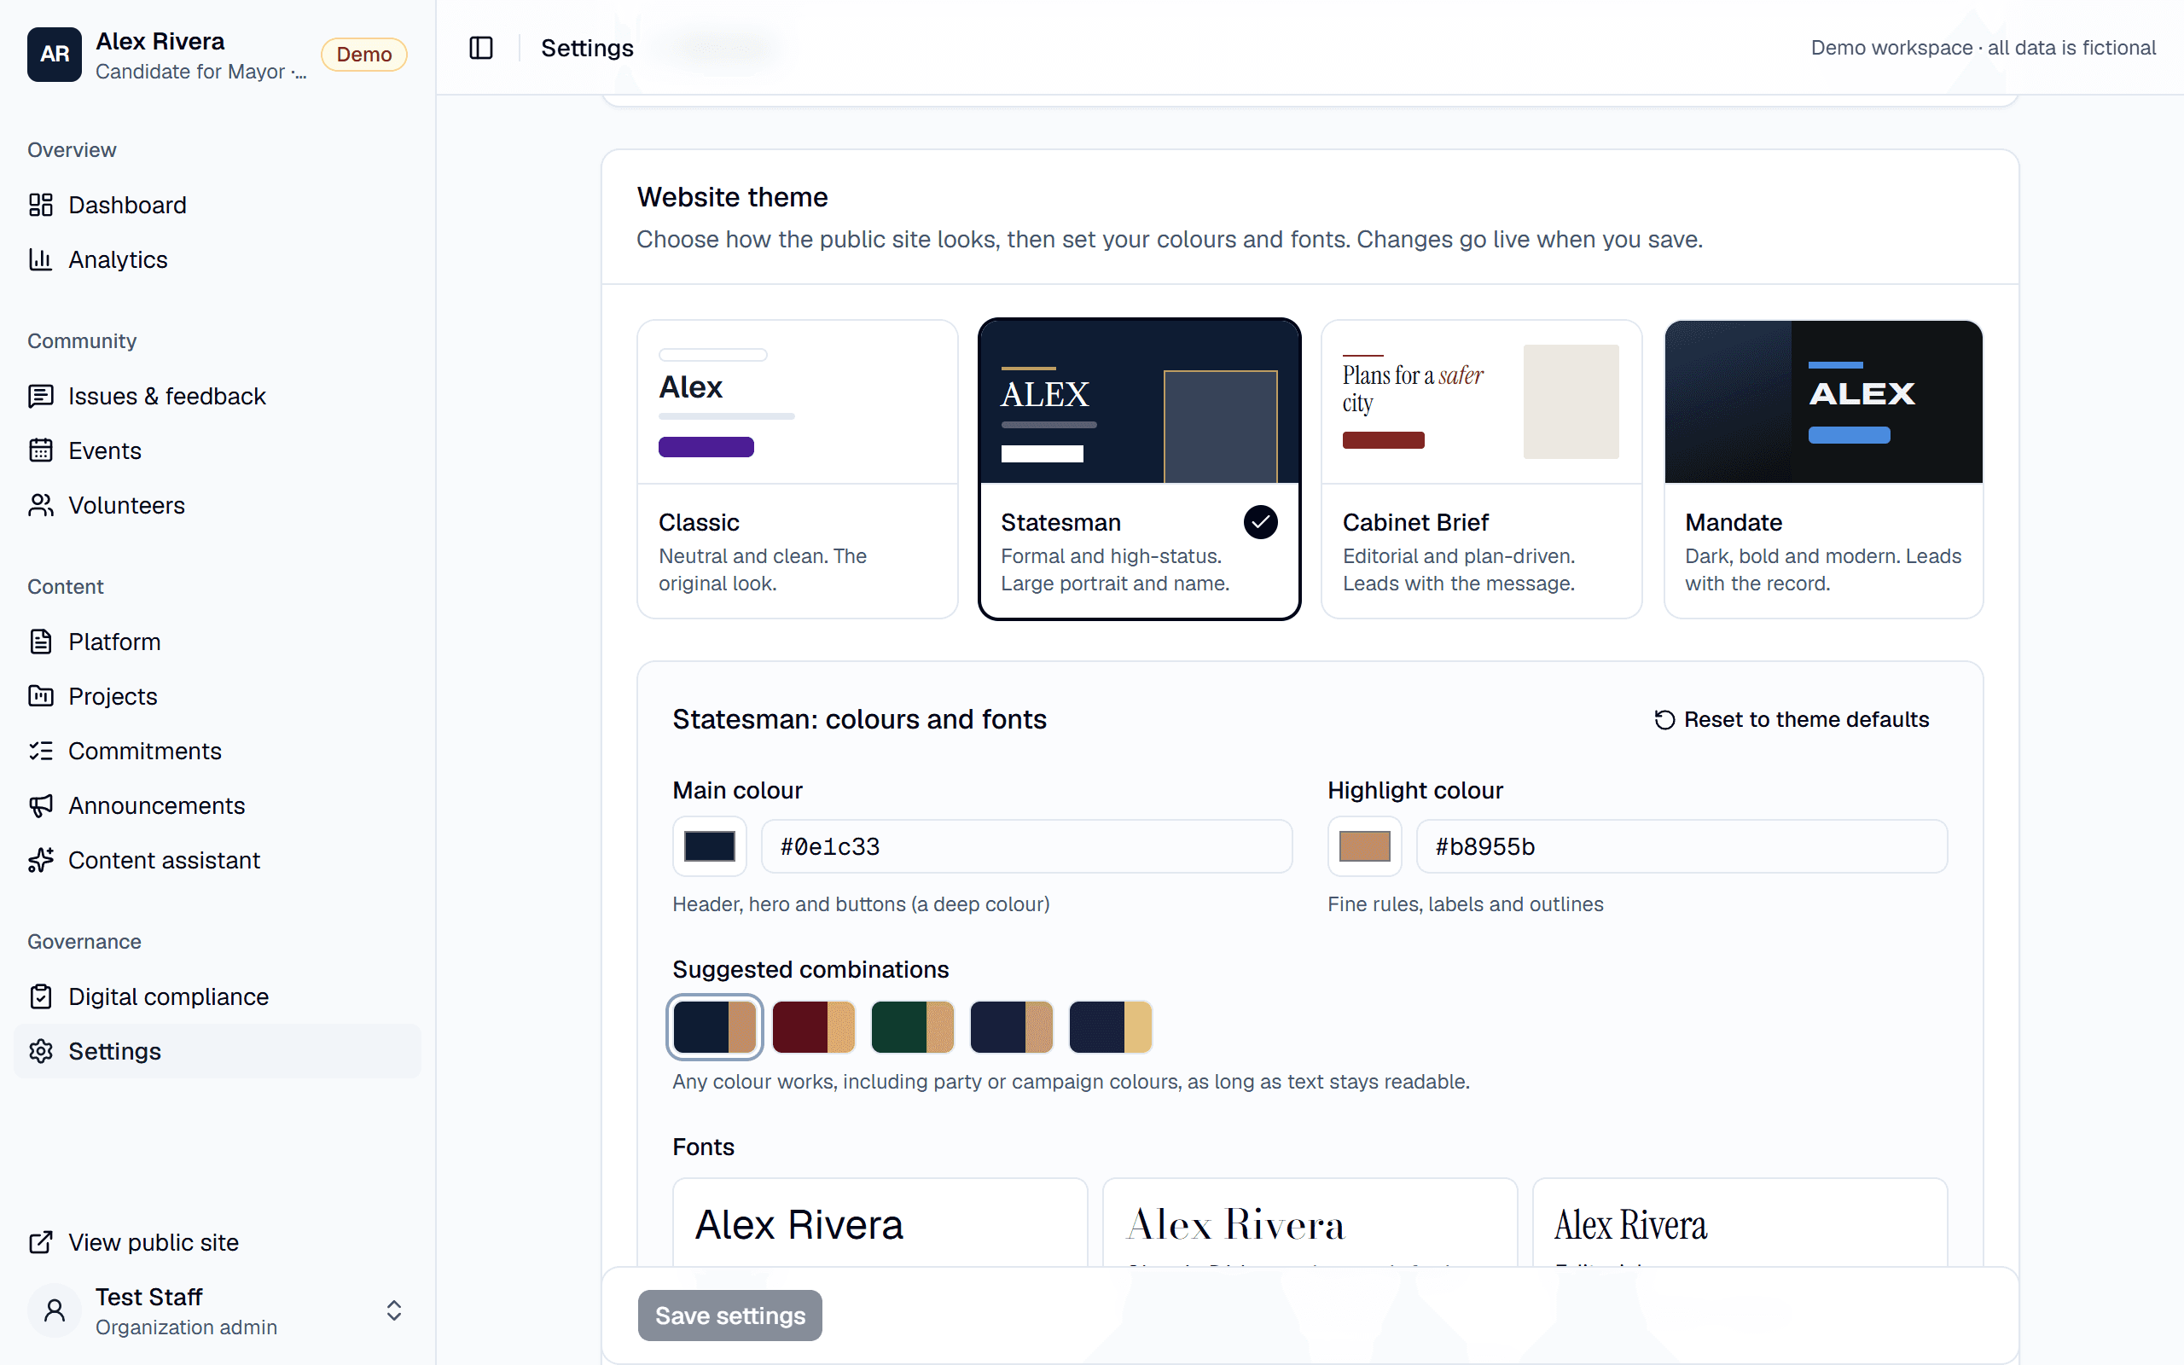Choose the Mandate theme
The width and height of the screenshot is (2184, 1365).
coord(1823,468)
